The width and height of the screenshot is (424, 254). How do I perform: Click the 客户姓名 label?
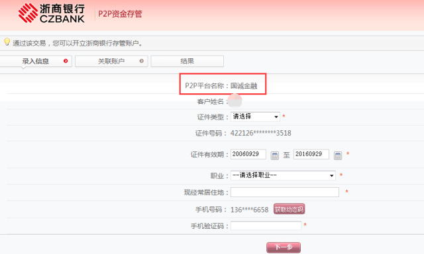(211, 102)
